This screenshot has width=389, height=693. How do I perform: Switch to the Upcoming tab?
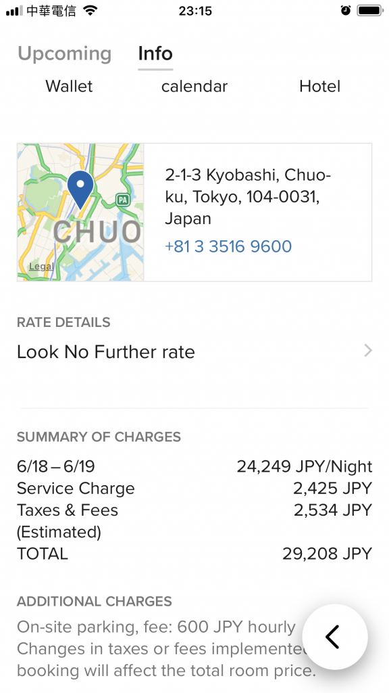pyautogui.click(x=64, y=53)
